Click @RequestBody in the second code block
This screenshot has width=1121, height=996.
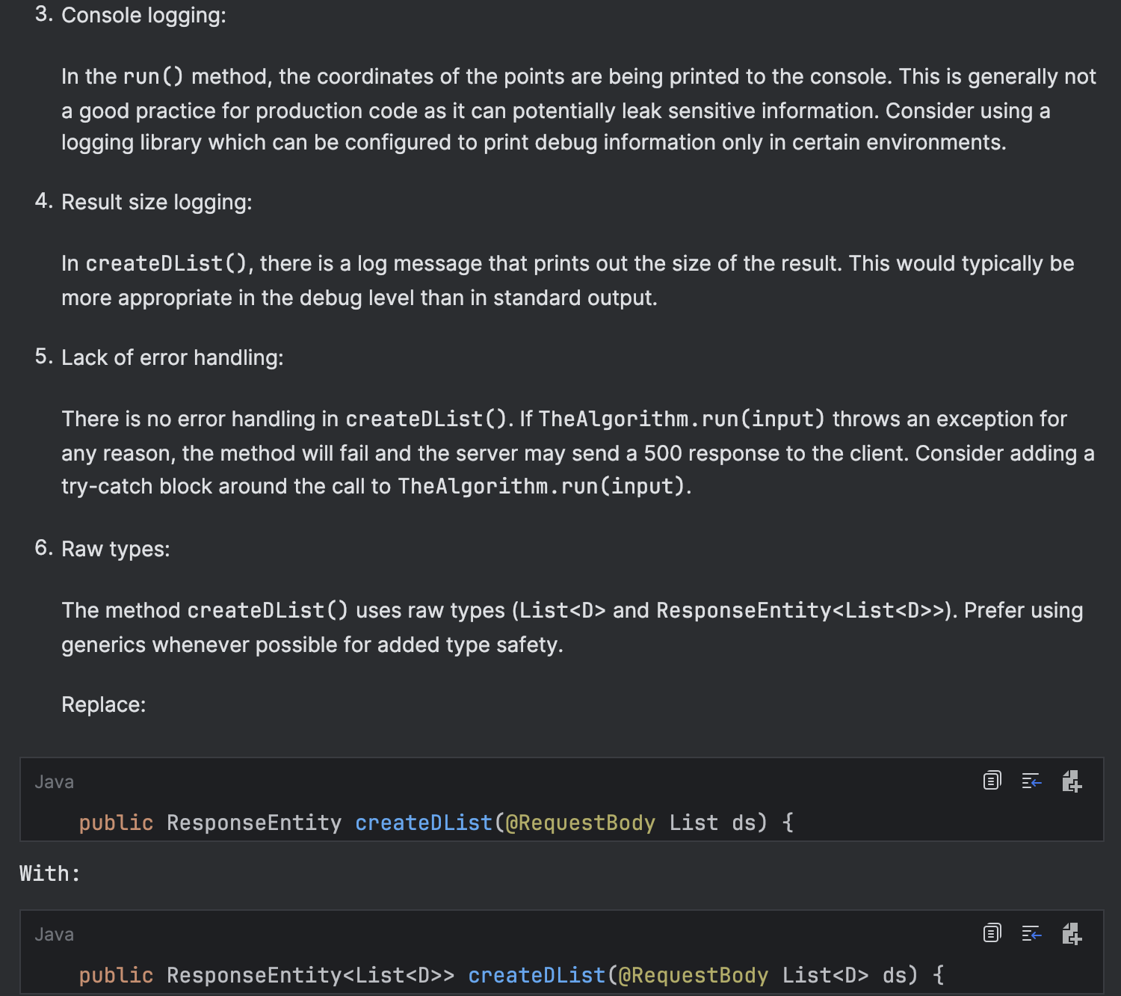(694, 975)
